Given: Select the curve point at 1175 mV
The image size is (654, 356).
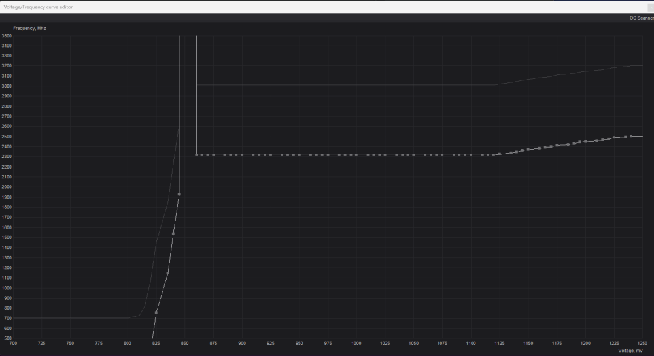Looking at the screenshot, I should [557, 145].
